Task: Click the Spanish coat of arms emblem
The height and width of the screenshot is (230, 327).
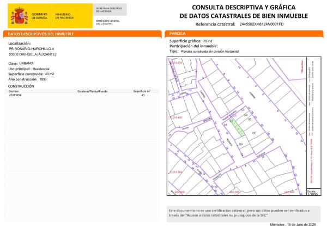Action: point(20,16)
